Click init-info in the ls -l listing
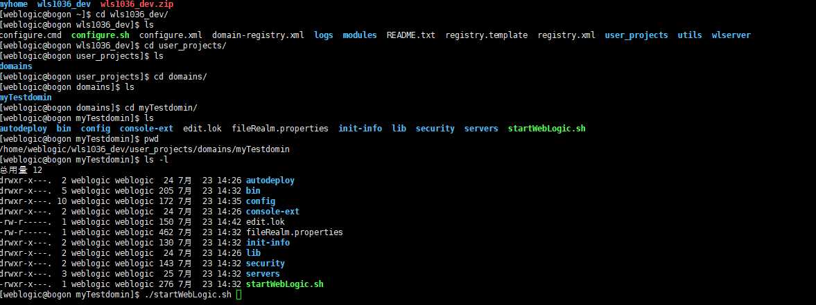Viewport: 816px width, 305px height. click(x=268, y=243)
